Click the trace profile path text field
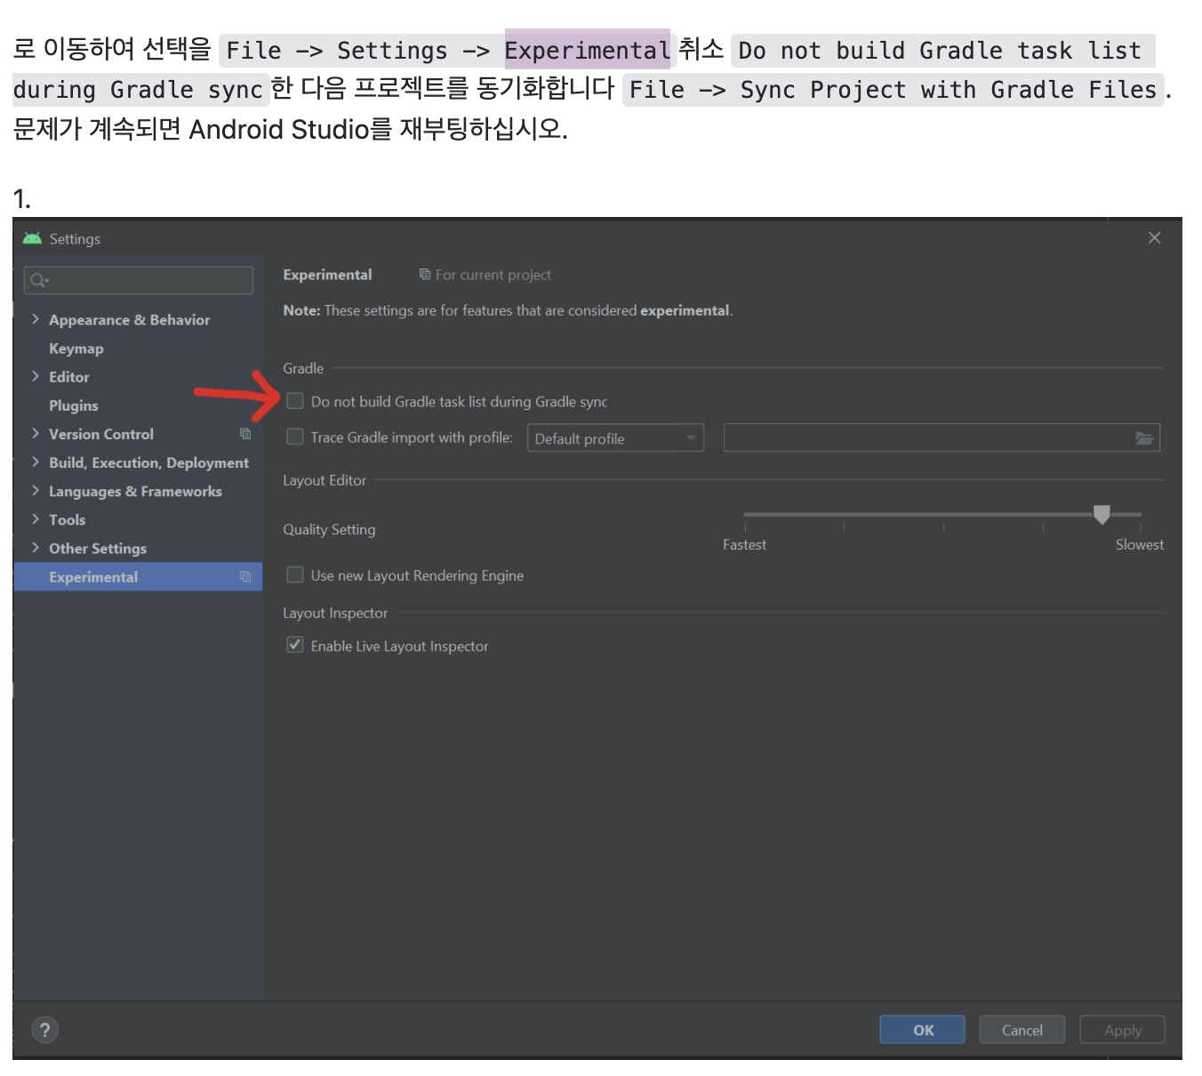The image size is (1202, 1076). coord(942,438)
